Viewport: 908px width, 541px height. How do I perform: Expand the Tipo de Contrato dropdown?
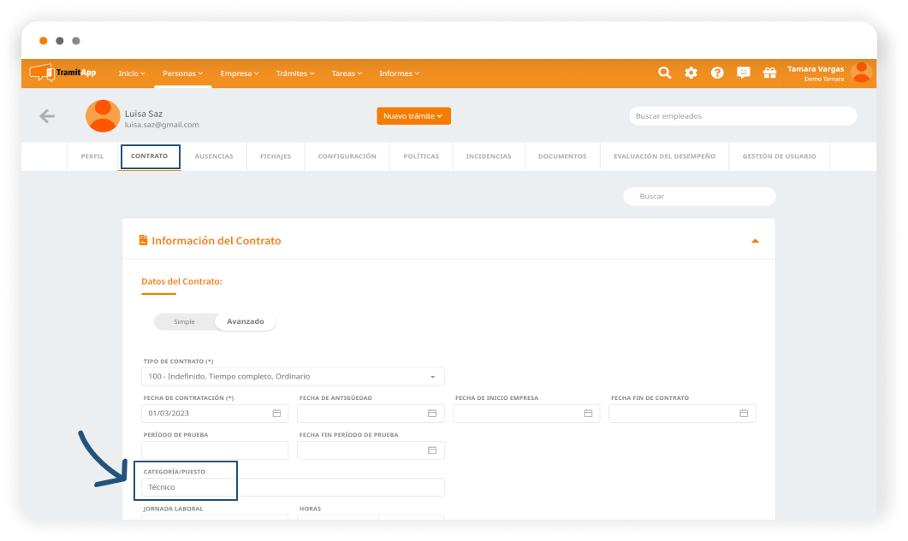[432, 377]
